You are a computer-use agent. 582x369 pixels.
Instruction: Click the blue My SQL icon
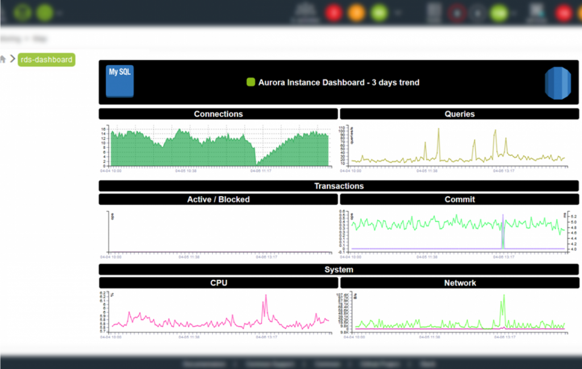(x=119, y=81)
